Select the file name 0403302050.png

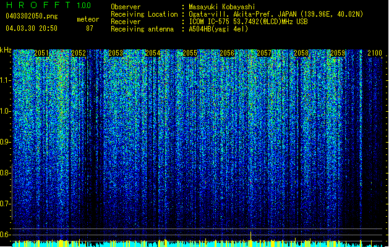pyautogui.click(x=32, y=16)
